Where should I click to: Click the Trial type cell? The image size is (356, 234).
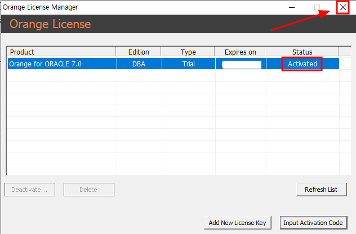tap(189, 64)
